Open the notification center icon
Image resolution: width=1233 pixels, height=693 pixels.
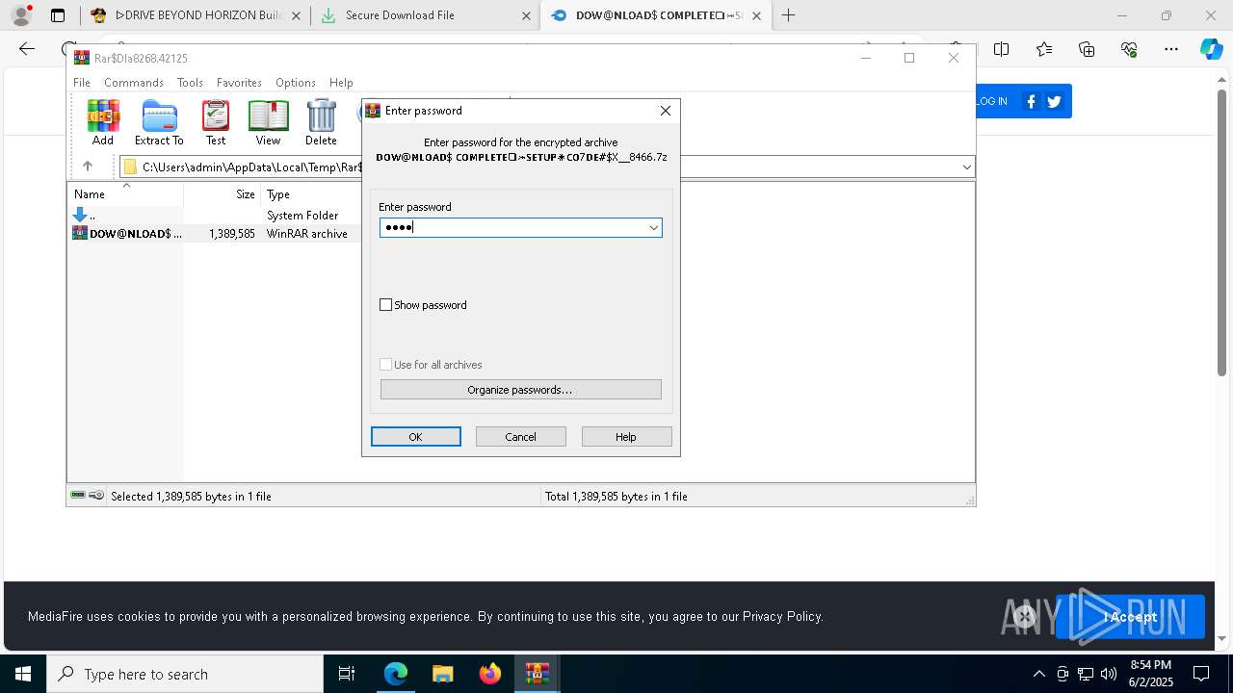tap(1201, 674)
